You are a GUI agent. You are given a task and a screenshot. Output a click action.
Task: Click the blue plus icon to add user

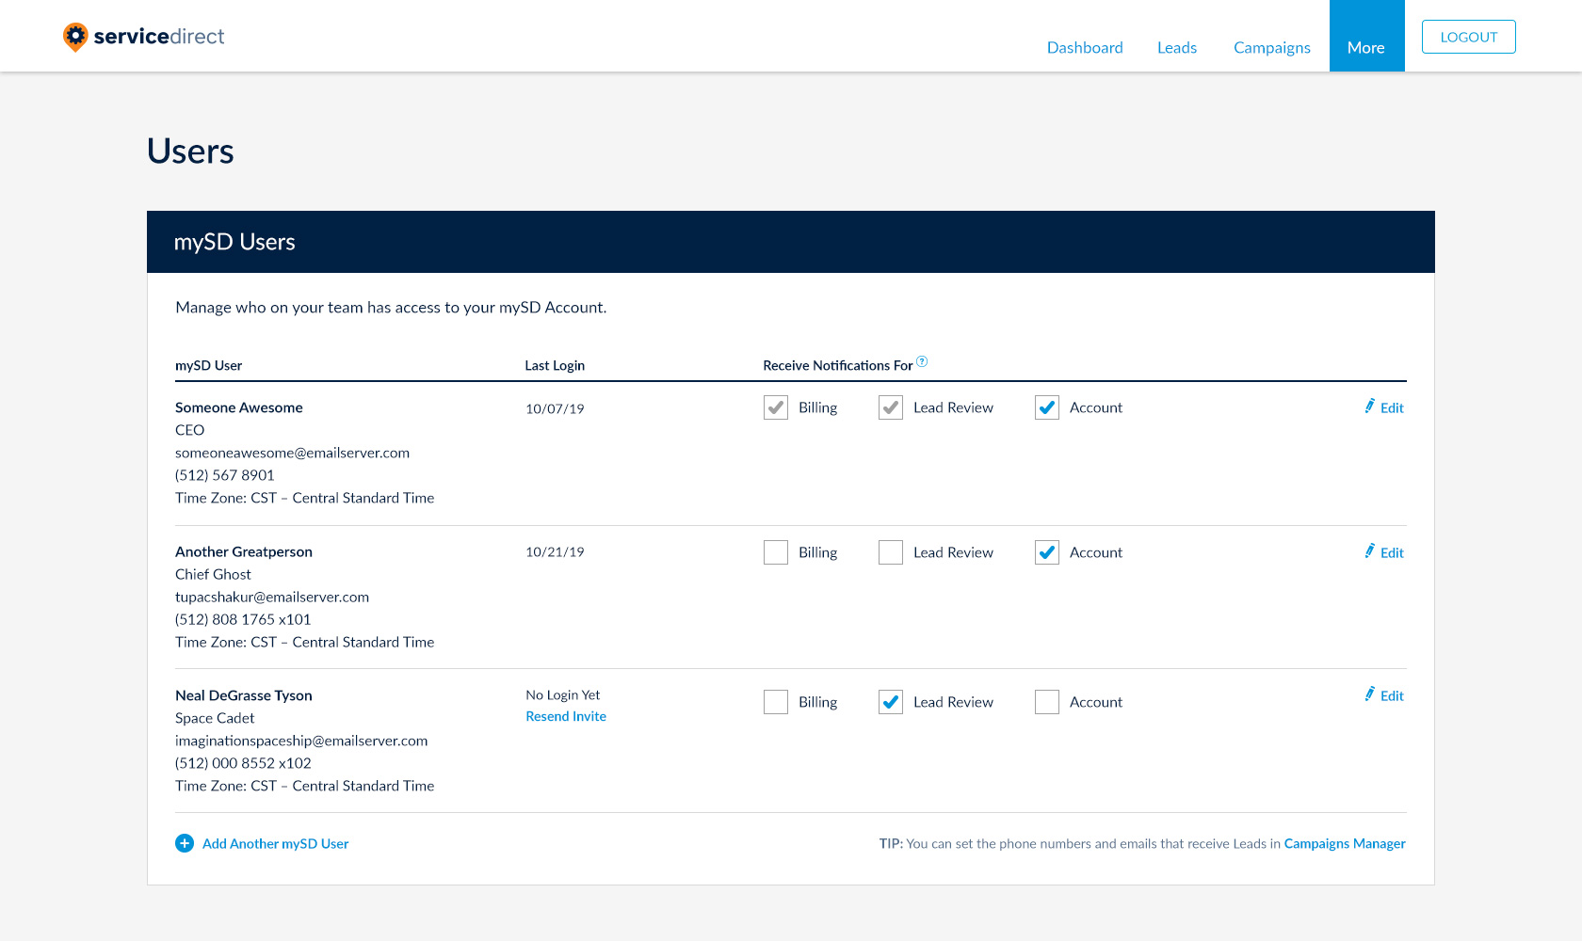click(185, 843)
